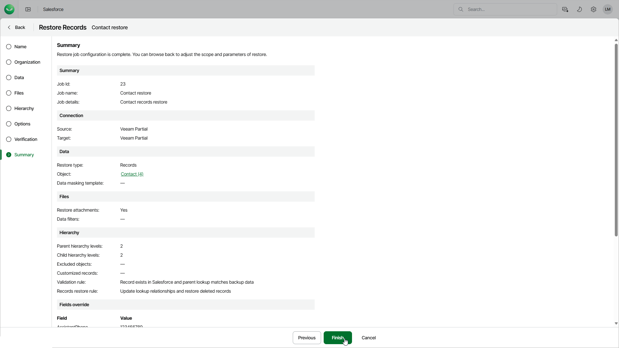The height and width of the screenshot is (348, 619).
Task: Toggle the sidebar panel icon
Action: (28, 9)
